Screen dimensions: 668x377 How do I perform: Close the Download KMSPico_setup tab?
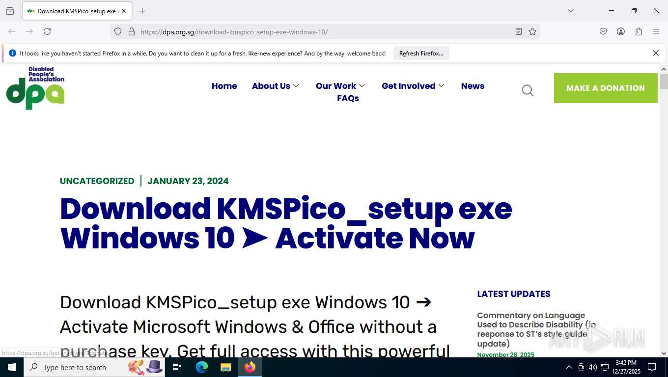tap(124, 11)
